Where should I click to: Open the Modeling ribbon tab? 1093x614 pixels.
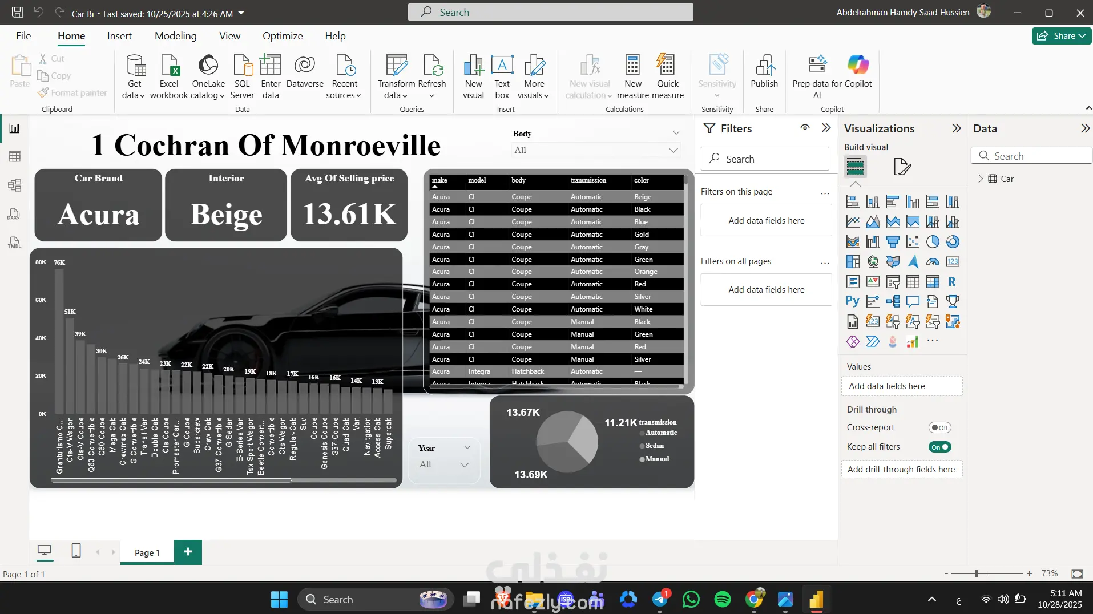(175, 36)
